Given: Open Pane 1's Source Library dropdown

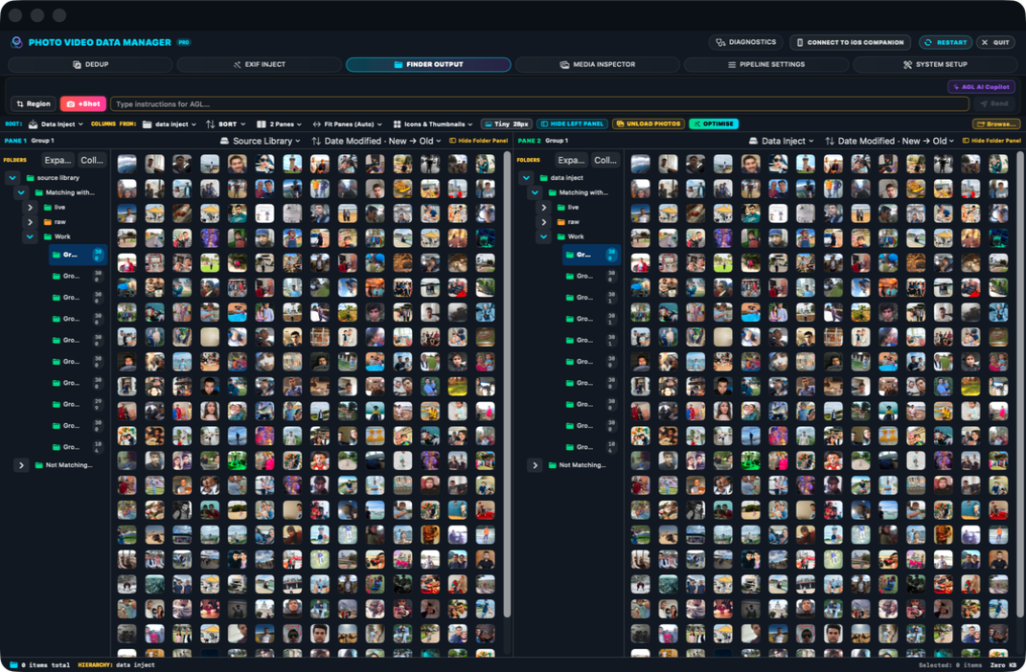Looking at the screenshot, I should (x=260, y=141).
